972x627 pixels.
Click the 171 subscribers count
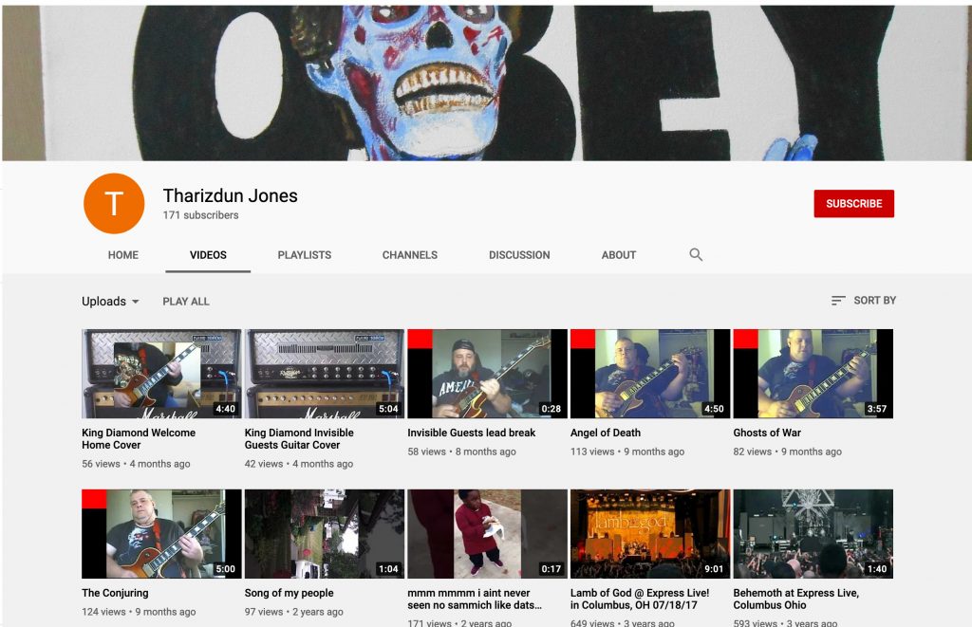pyautogui.click(x=200, y=215)
